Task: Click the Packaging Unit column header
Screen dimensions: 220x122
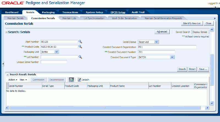Action: [98, 86]
